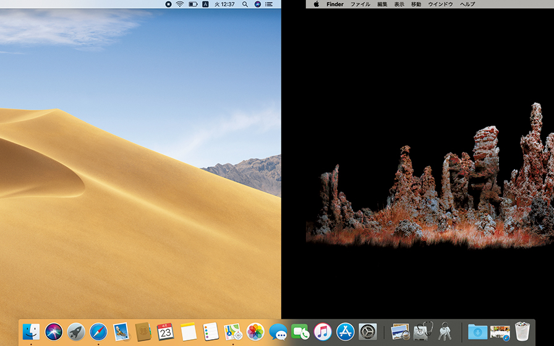Show the Notification Center list
The width and height of the screenshot is (554, 346).
pos(270,4)
